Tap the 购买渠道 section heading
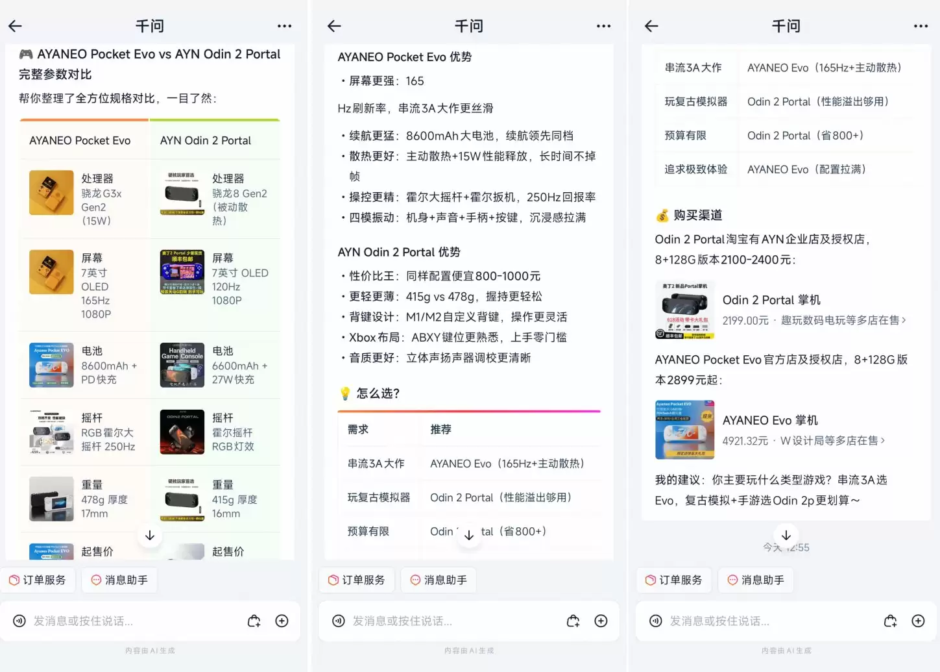The image size is (940, 672). [689, 215]
